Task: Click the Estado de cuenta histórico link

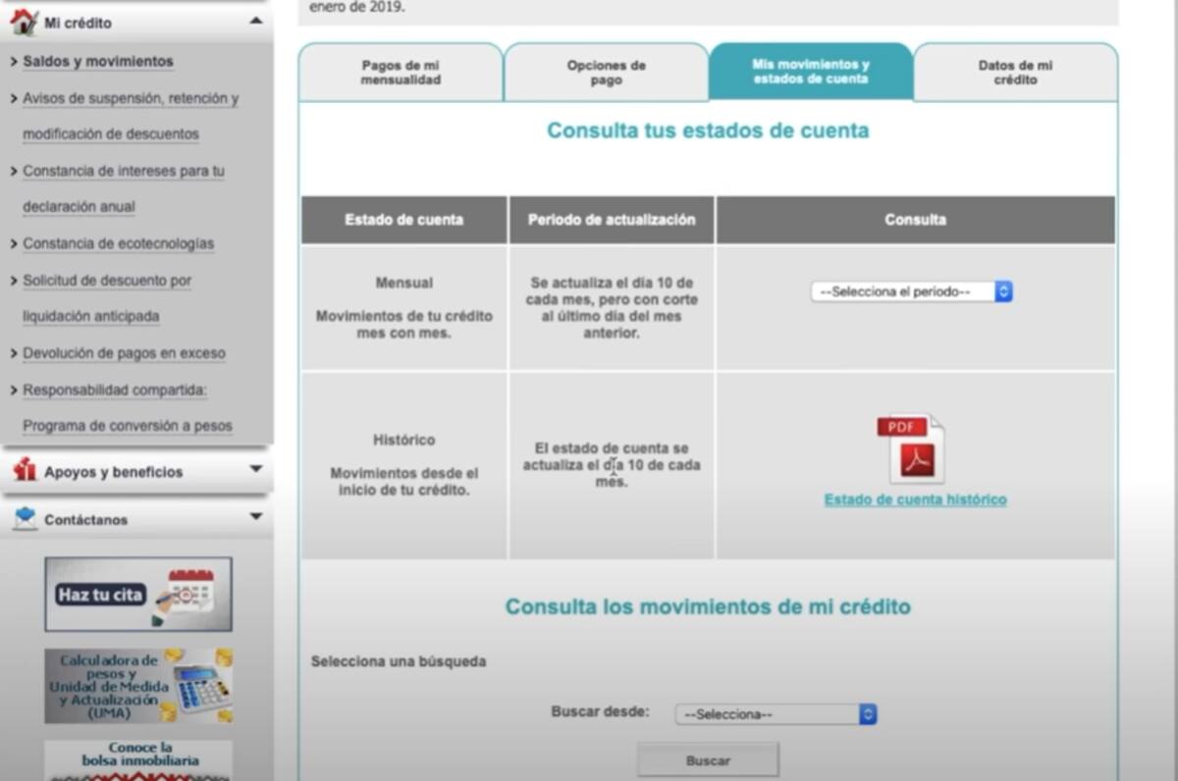Action: tap(915, 500)
